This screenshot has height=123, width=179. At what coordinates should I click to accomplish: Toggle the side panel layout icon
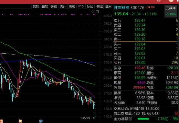[x=98, y=12]
